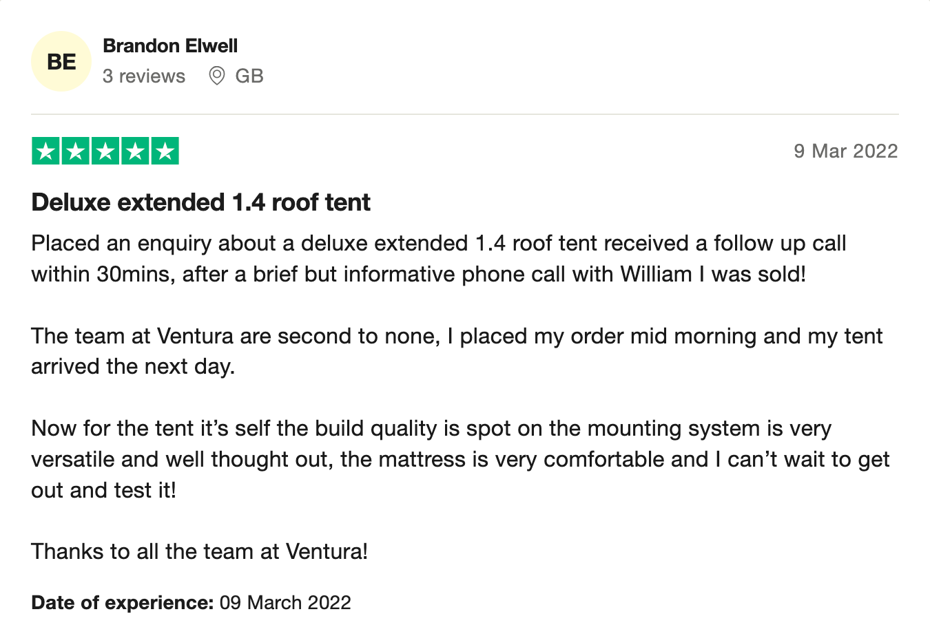Image resolution: width=930 pixels, height=636 pixels.
Task: Click the "09 March 2022" experience date
Action: point(285,603)
